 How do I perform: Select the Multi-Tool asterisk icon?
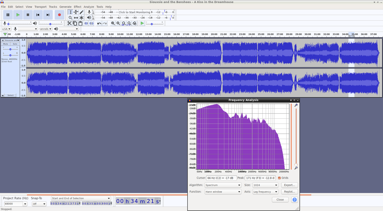click(81, 18)
